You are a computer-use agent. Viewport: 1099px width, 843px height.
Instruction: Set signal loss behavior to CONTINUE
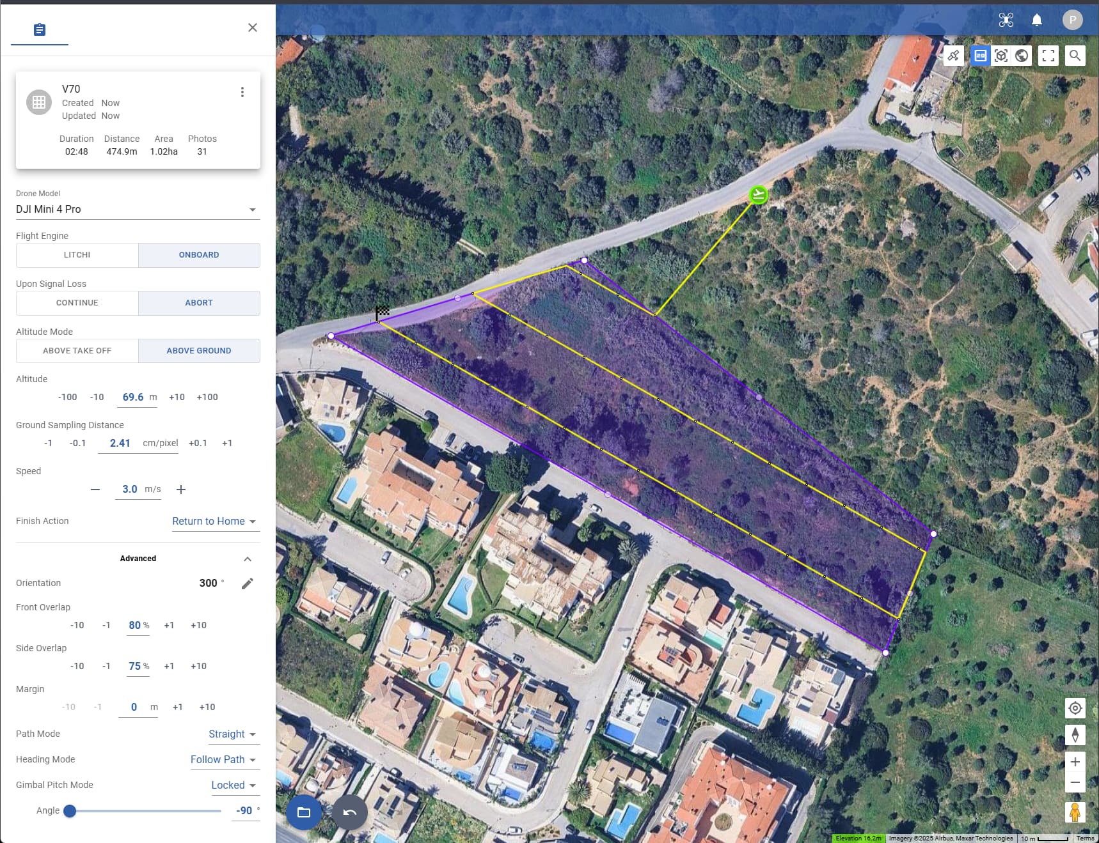coord(77,303)
